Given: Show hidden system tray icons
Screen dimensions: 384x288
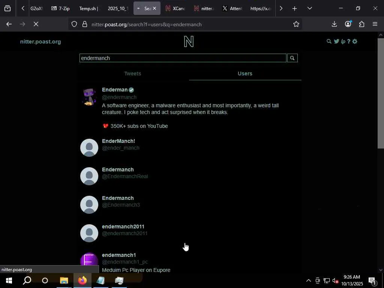Looking at the screenshot, I should click(x=309, y=280).
